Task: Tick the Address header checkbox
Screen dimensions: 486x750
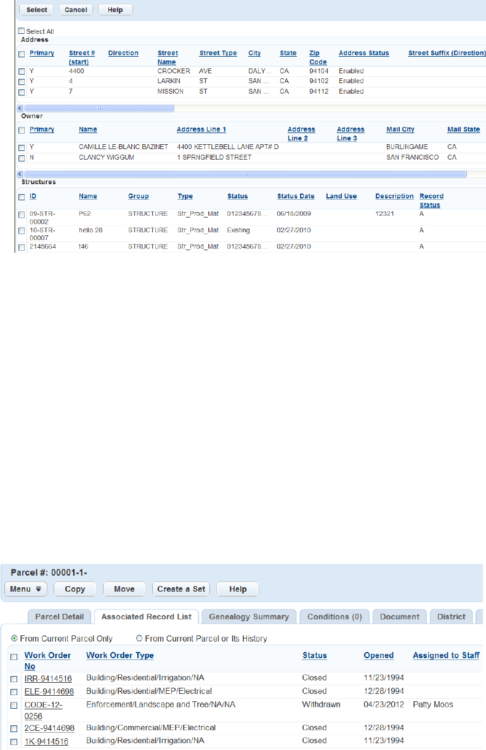Action: click(x=22, y=54)
